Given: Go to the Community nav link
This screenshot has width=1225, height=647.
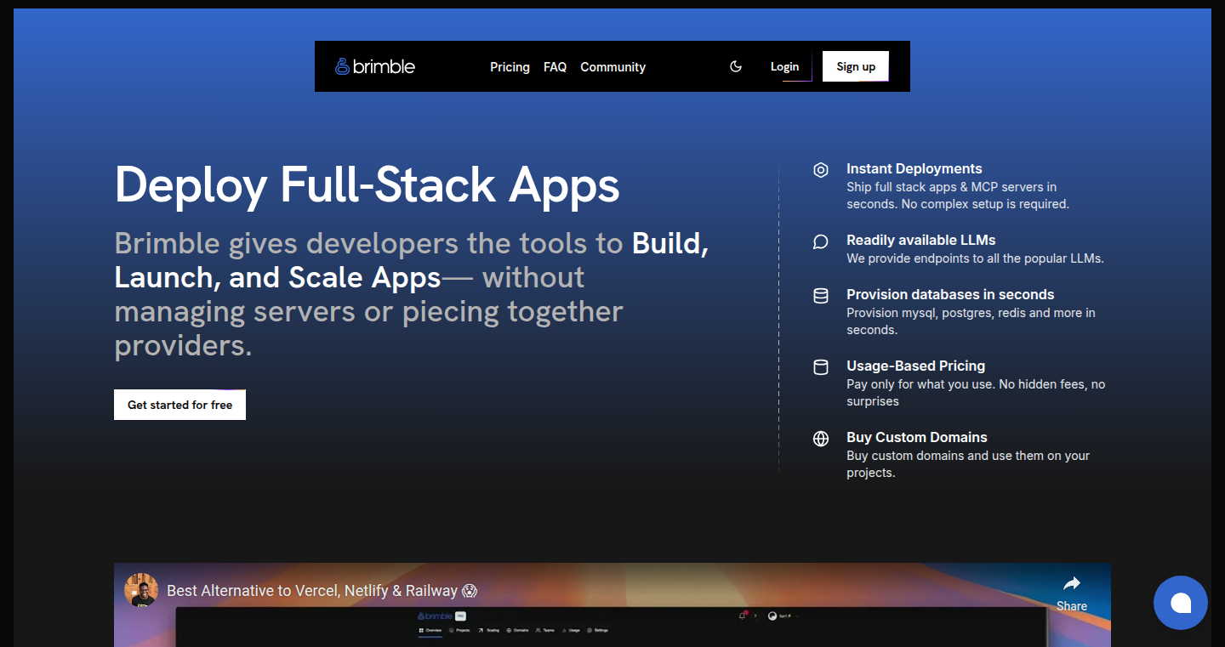Looking at the screenshot, I should [x=612, y=66].
